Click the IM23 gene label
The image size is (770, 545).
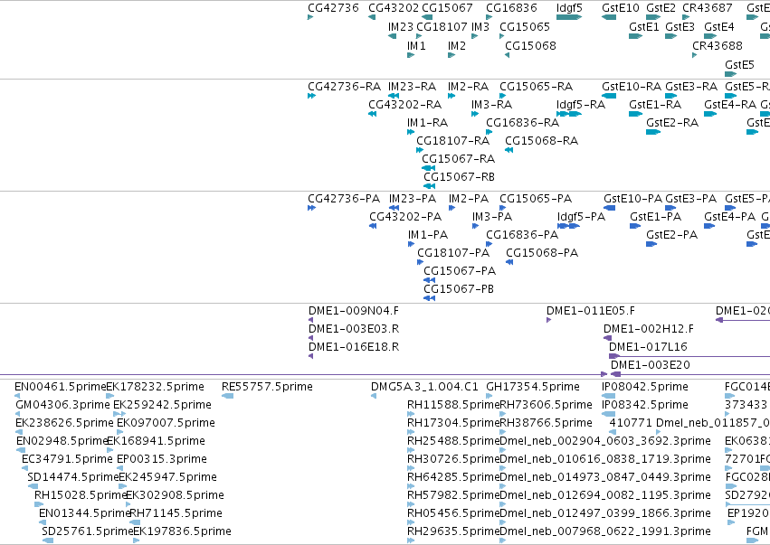pyautogui.click(x=401, y=27)
